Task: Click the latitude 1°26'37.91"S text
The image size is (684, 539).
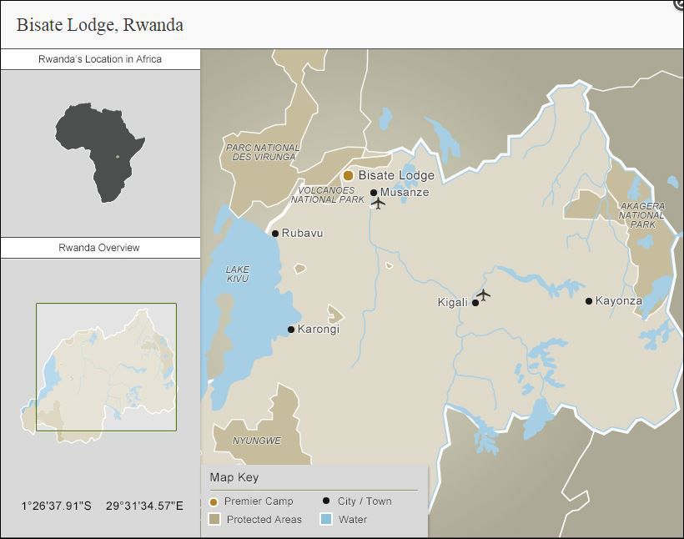Action: pyautogui.click(x=56, y=506)
